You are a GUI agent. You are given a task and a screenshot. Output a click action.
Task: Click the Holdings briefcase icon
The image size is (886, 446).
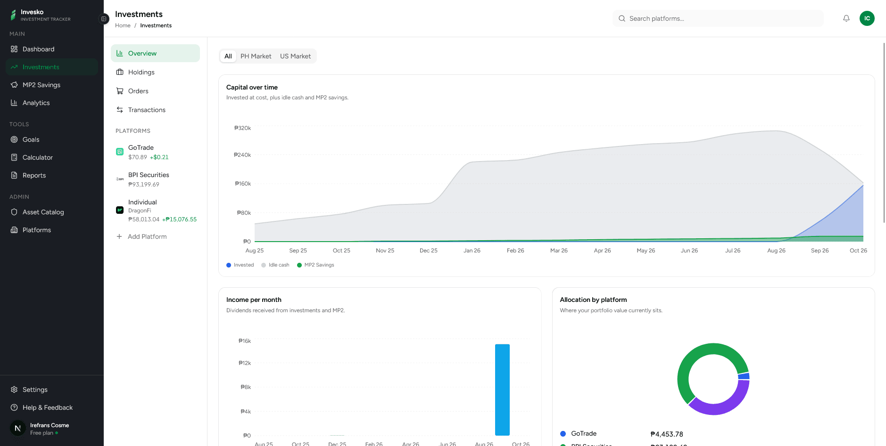click(x=120, y=72)
